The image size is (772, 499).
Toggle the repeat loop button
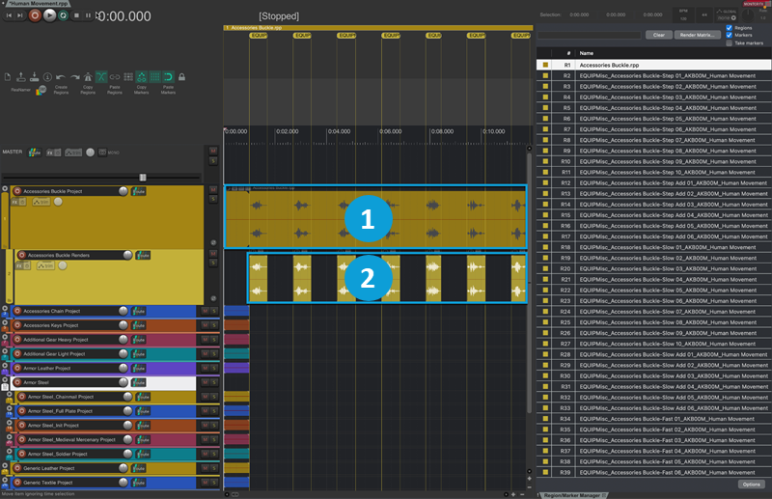click(x=63, y=15)
